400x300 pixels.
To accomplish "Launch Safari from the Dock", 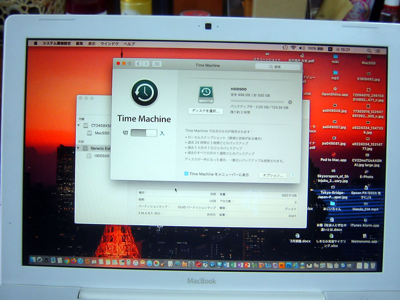I will coord(80,261).
